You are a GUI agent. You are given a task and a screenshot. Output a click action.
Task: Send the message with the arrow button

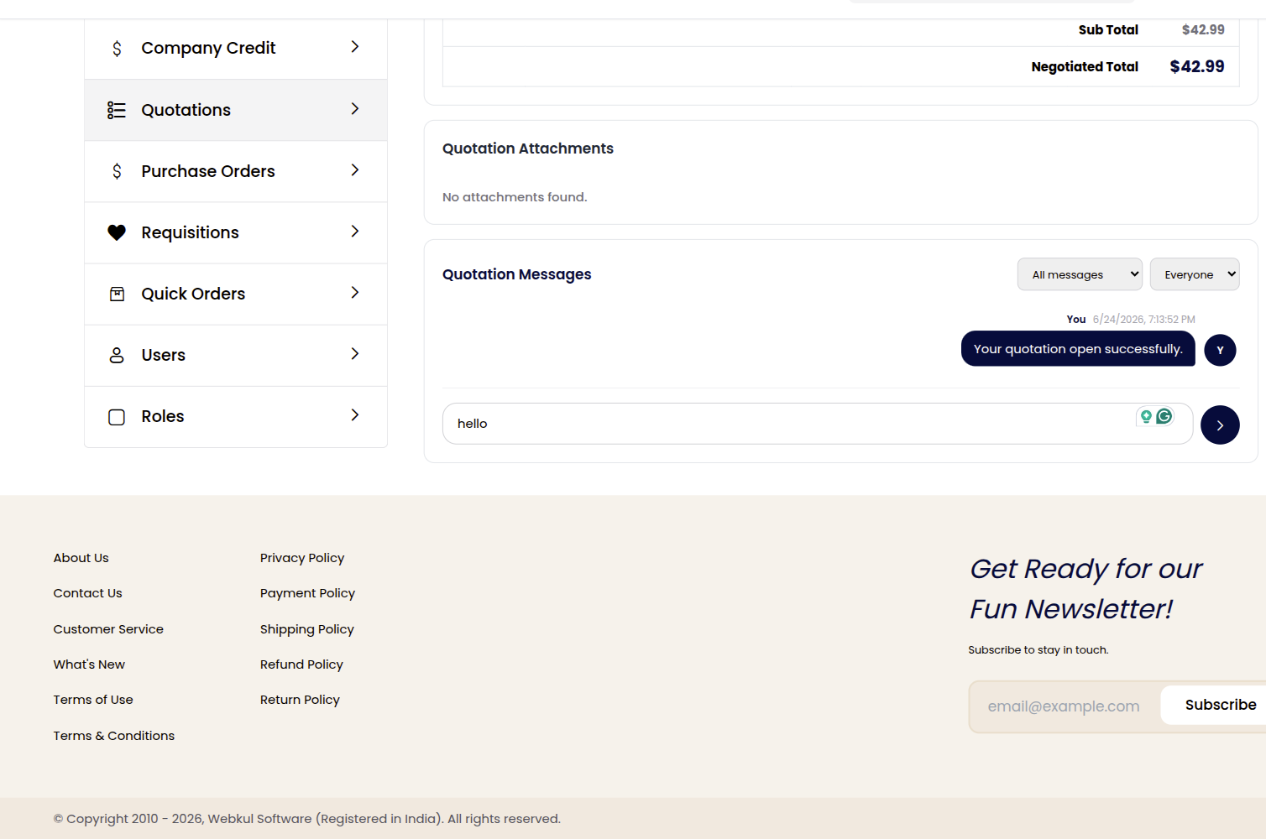pos(1220,425)
